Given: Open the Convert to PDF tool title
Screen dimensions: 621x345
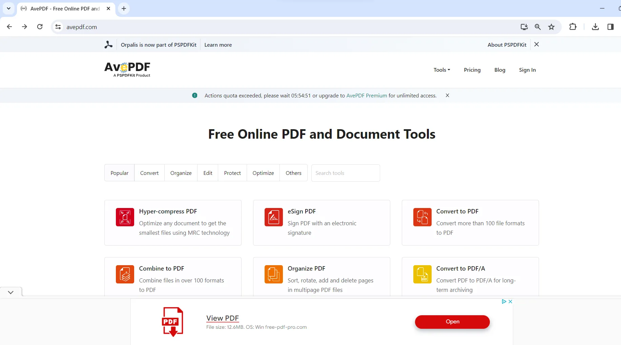Looking at the screenshot, I should click(457, 211).
